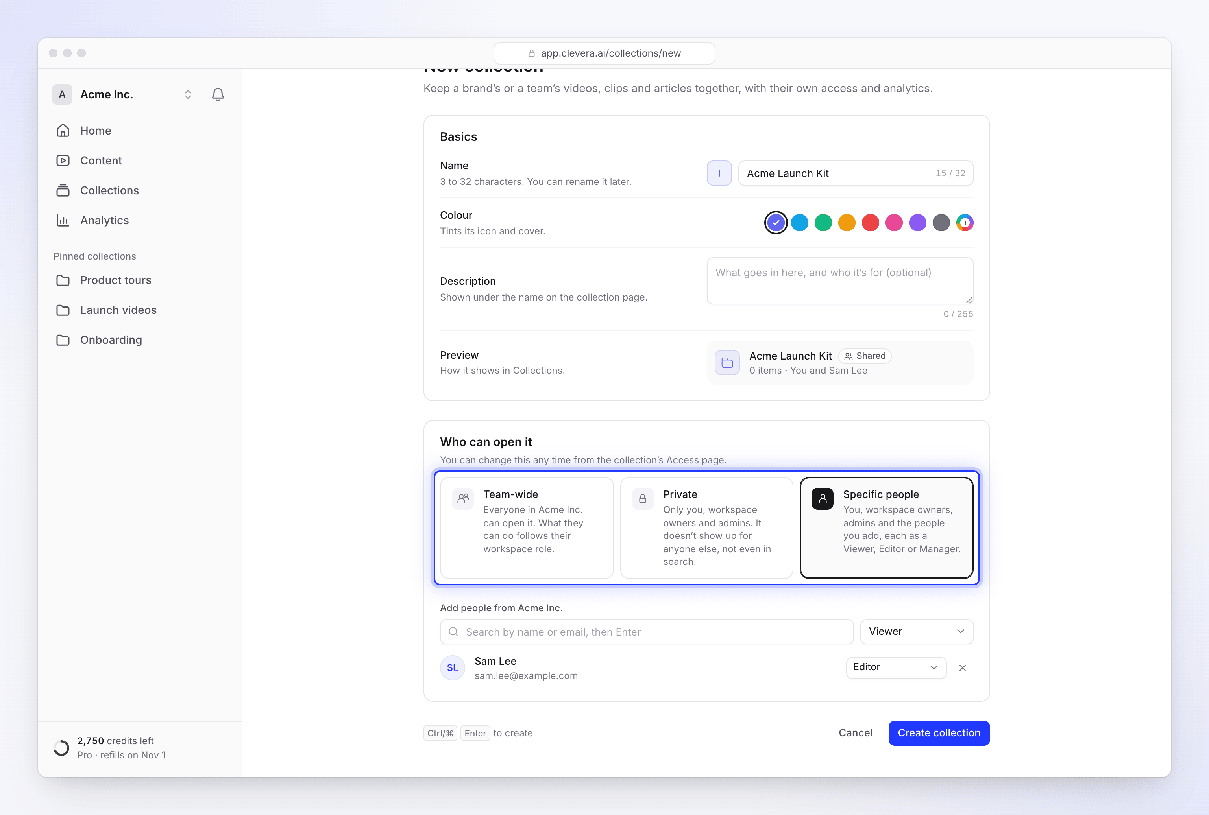Click the credits usage ring icon
The height and width of the screenshot is (815, 1209).
[61, 748]
